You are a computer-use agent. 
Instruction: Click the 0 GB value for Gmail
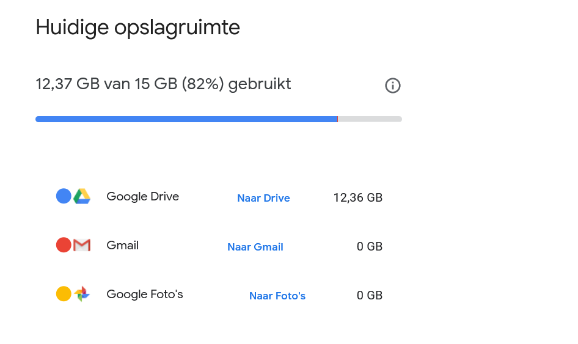[x=370, y=246]
